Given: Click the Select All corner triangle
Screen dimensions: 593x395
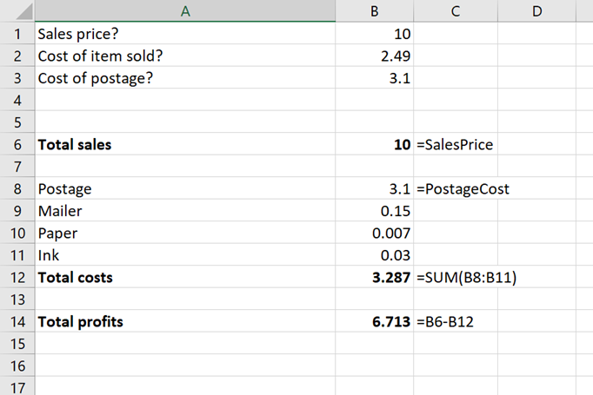Looking at the screenshot, I should tap(25, 11).
